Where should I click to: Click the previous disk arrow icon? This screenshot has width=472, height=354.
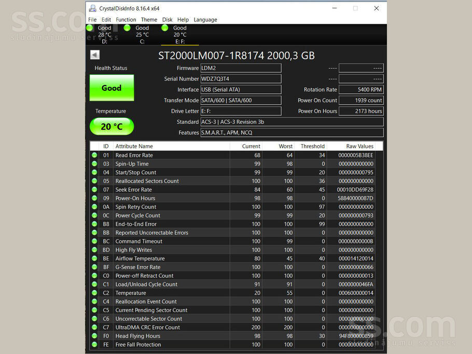point(95,55)
